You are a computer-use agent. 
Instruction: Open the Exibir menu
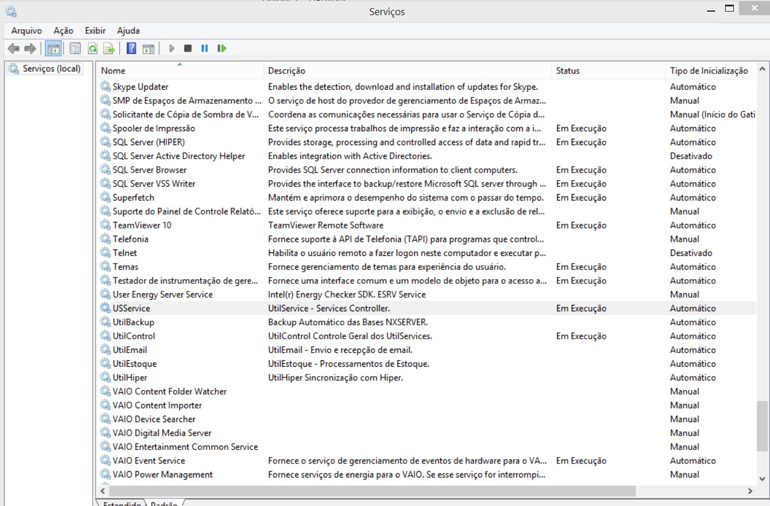tap(96, 31)
